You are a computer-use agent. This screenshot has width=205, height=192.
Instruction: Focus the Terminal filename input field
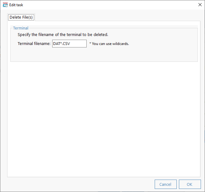point(69,44)
